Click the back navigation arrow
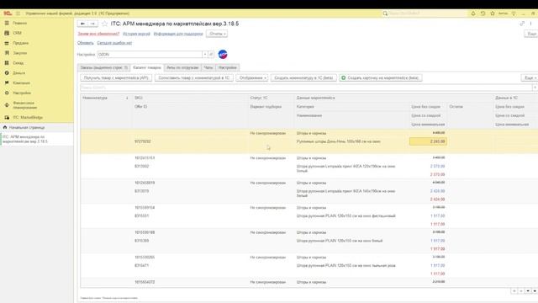The image size is (538, 303). pos(82,24)
